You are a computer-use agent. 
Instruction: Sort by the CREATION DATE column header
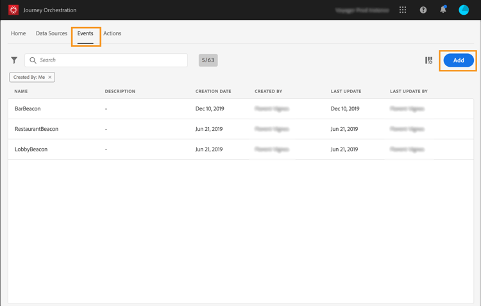coord(213,91)
